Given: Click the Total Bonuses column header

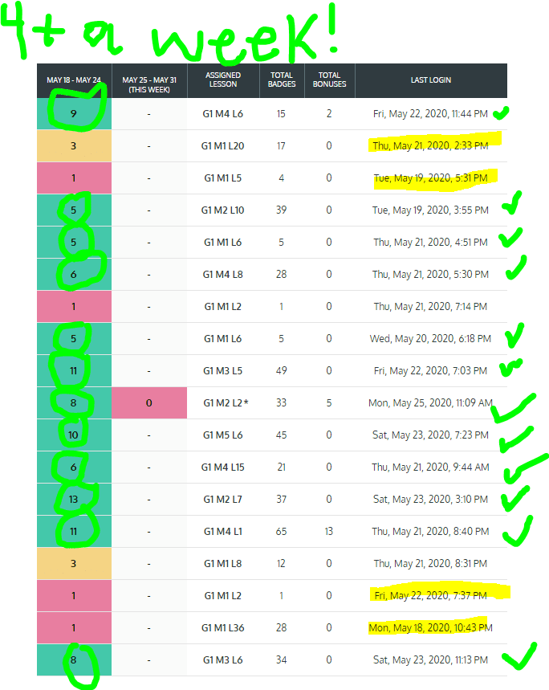Looking at the screenshot, I should click(329, 80).
